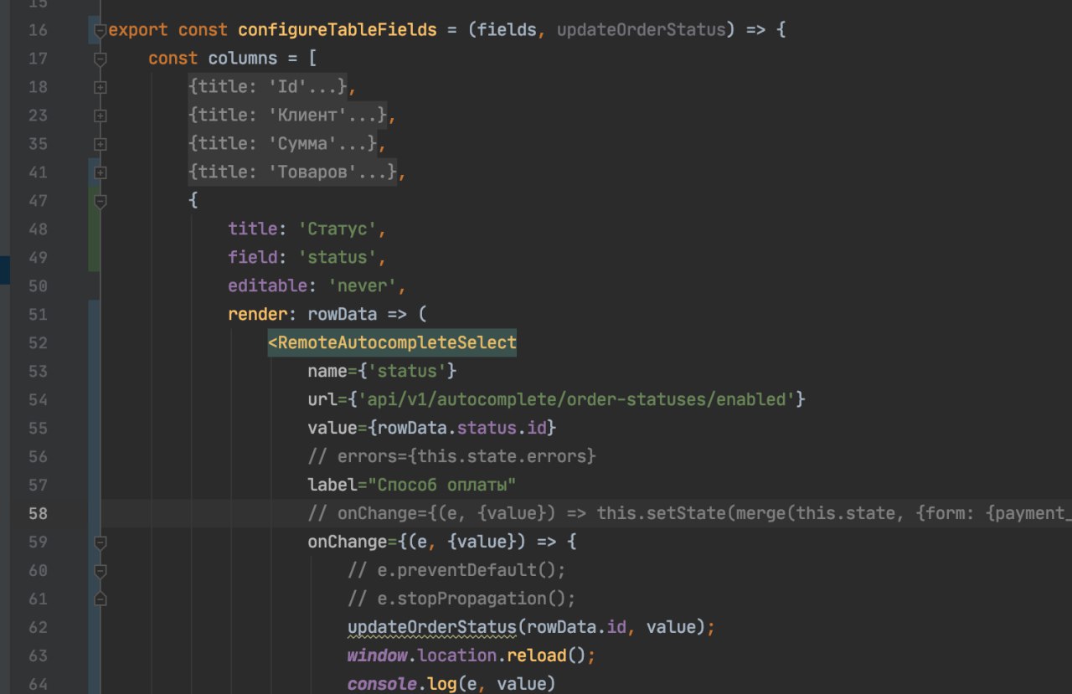The height and width of the screenshot is (694, 1072).
Task: Expand the folded 'Id' column on line 18
Action: pyautogui.click(x=100, y=87)
